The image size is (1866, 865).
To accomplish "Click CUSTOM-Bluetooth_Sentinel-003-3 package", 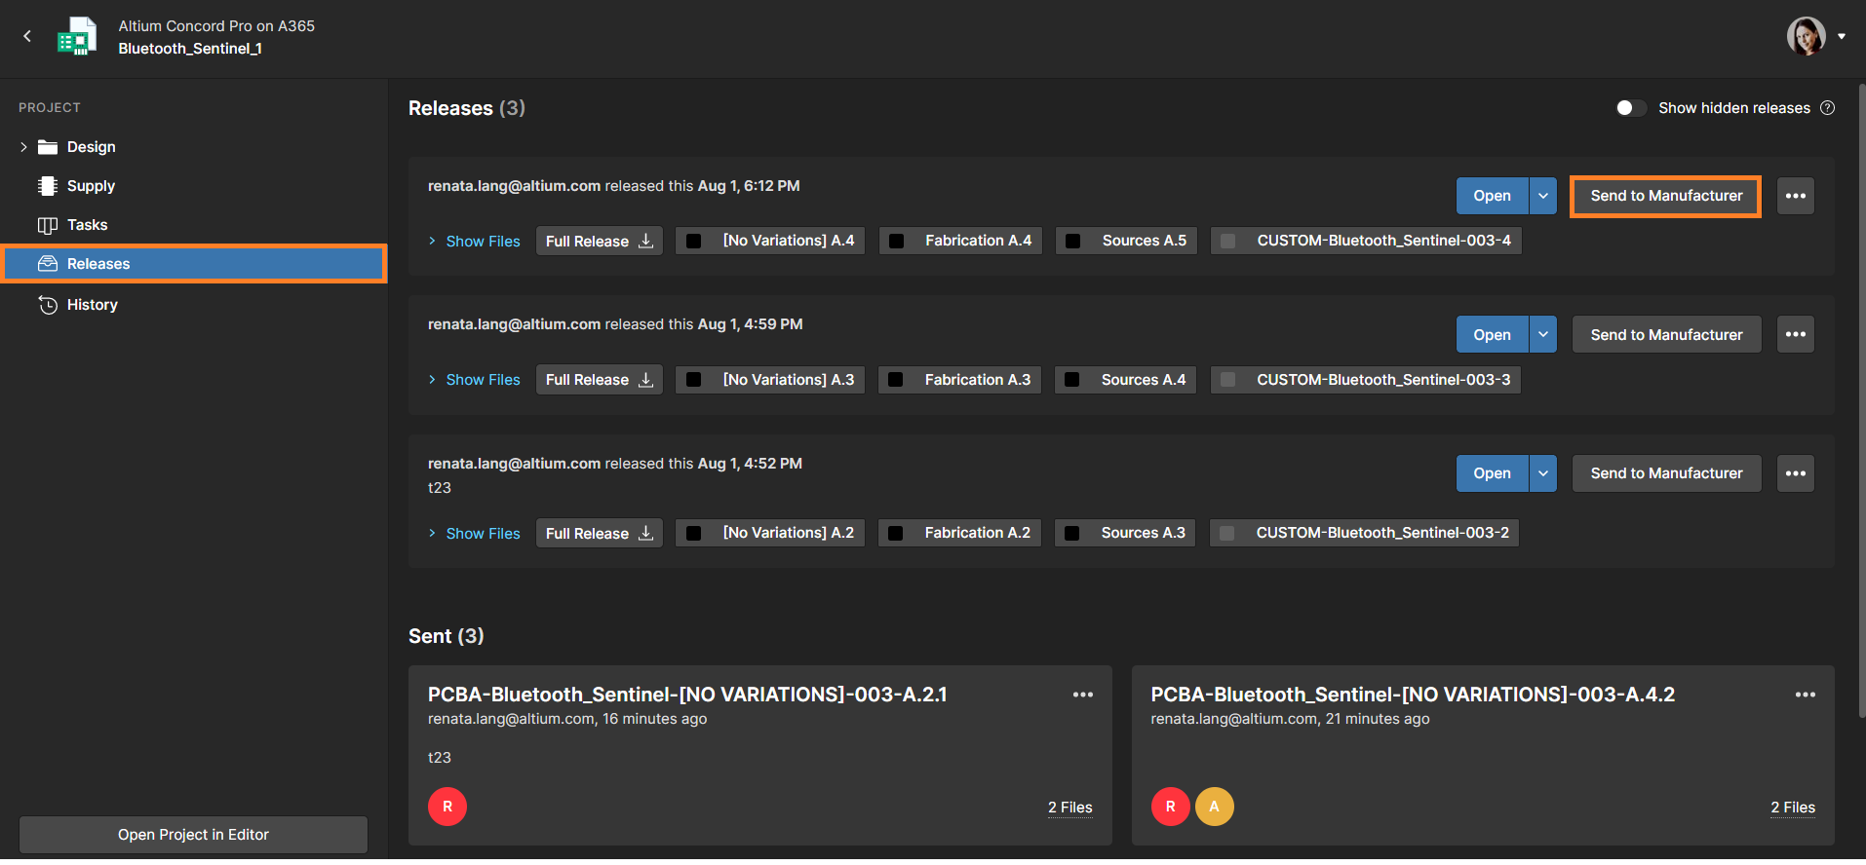I will [1365, 380].
